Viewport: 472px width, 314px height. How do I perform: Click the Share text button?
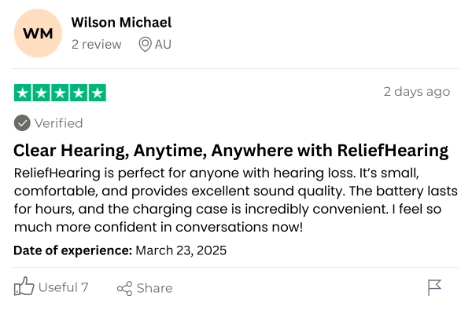coord(154,288)
